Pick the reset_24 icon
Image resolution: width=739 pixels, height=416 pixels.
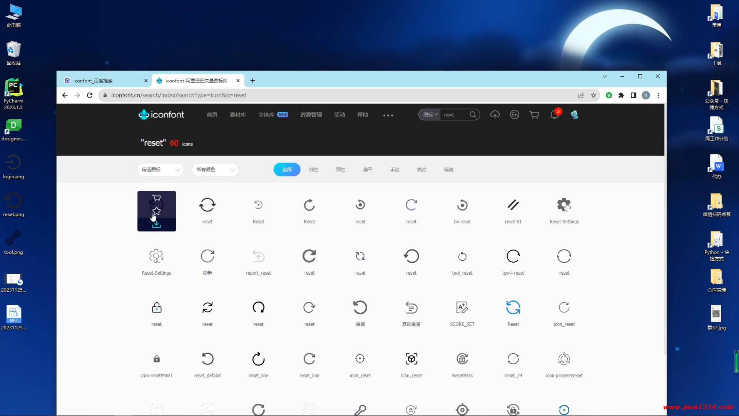513,359
